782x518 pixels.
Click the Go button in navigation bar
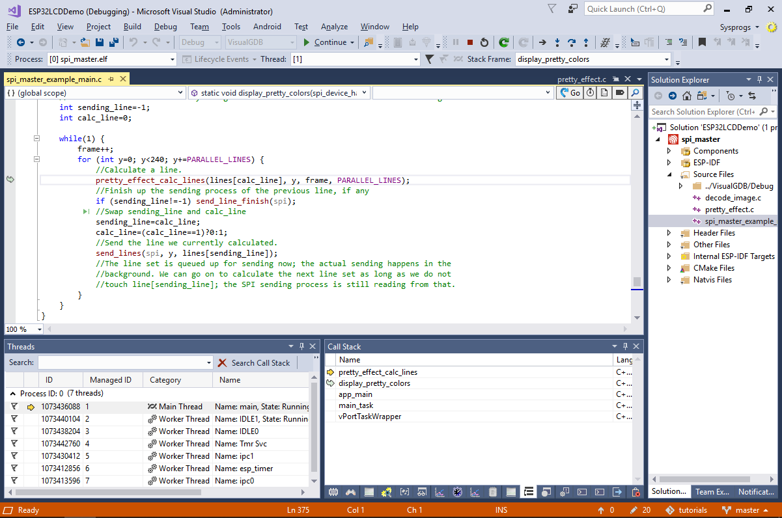coord(570,93)
